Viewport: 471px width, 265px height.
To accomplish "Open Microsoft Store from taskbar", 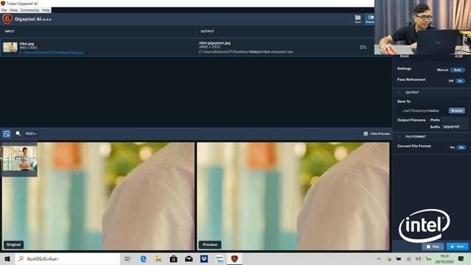I will [174, 258].
